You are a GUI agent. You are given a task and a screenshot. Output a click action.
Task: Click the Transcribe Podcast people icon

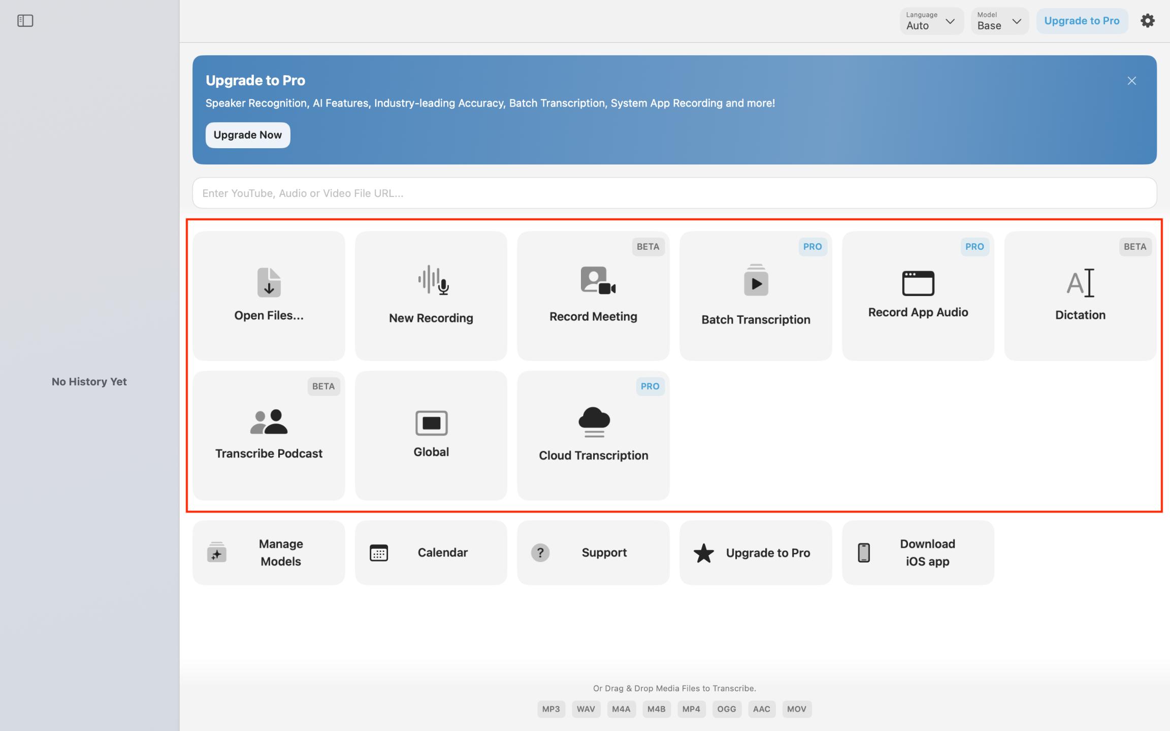pos(269,422)
